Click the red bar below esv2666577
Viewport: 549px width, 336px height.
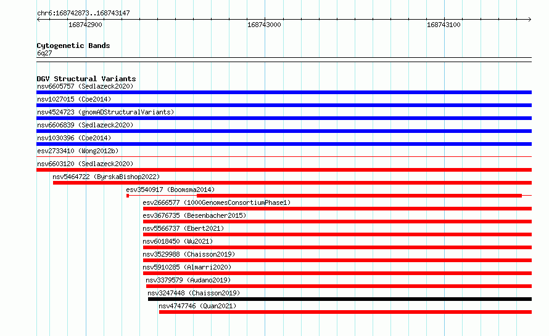[x=337, y=209]
